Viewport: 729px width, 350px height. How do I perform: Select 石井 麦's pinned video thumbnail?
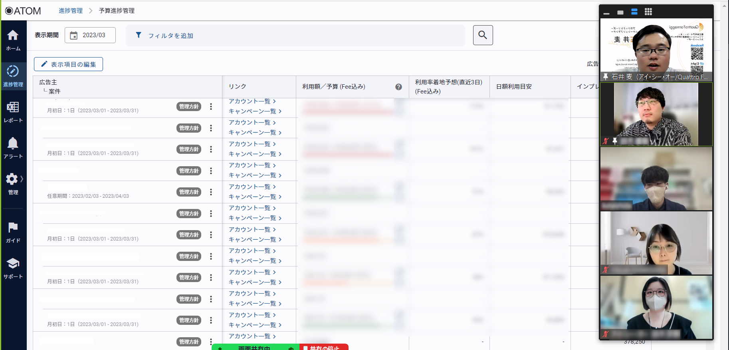[x=656, y=50]
